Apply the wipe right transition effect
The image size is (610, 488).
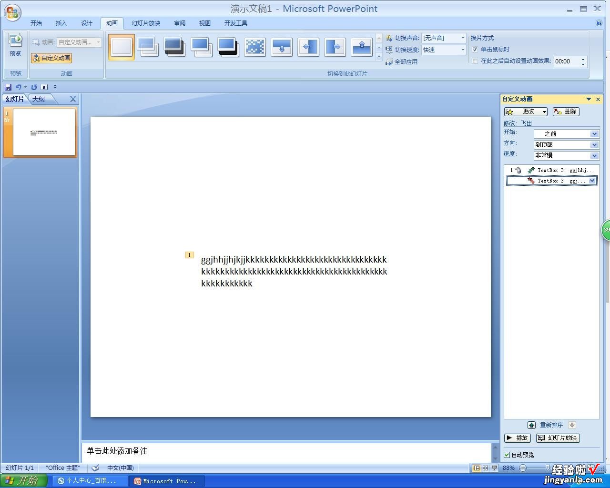335,47
